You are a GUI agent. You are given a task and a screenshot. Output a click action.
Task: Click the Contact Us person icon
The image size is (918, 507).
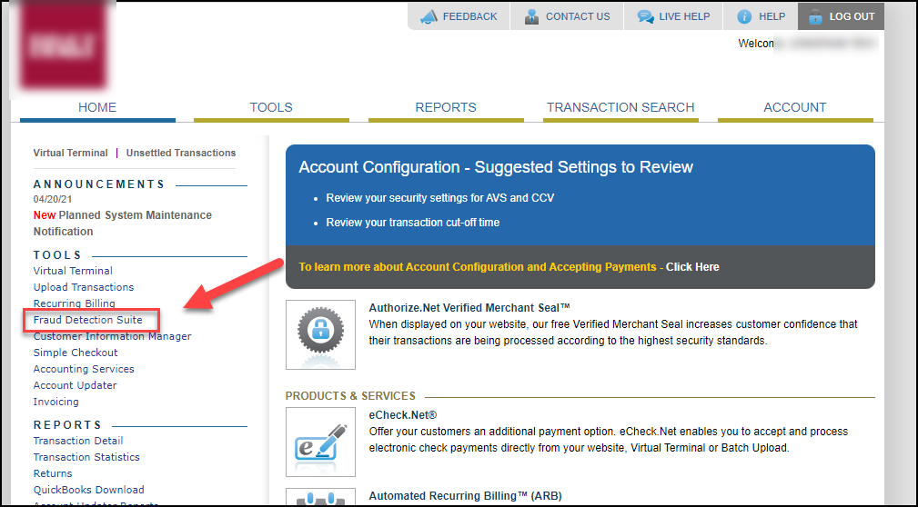(x=531, y=16)
